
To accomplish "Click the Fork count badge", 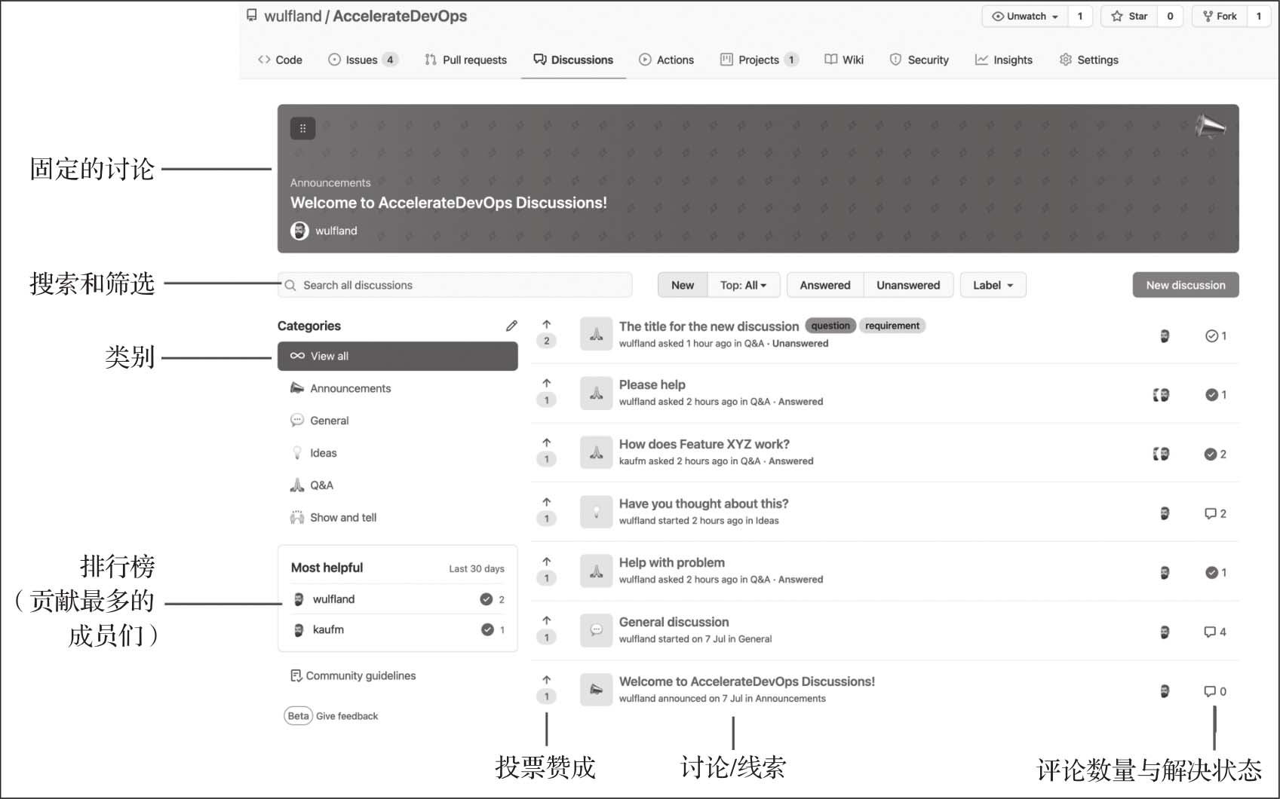I will [1258, 17].
